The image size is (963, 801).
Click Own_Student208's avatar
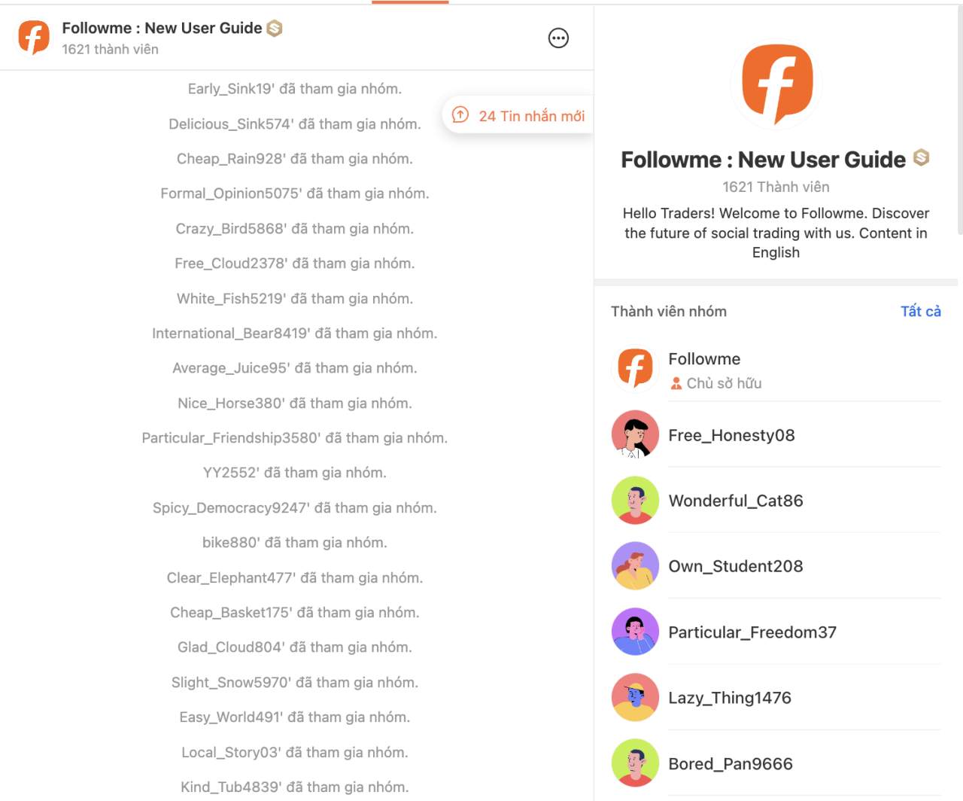point(635,566)
